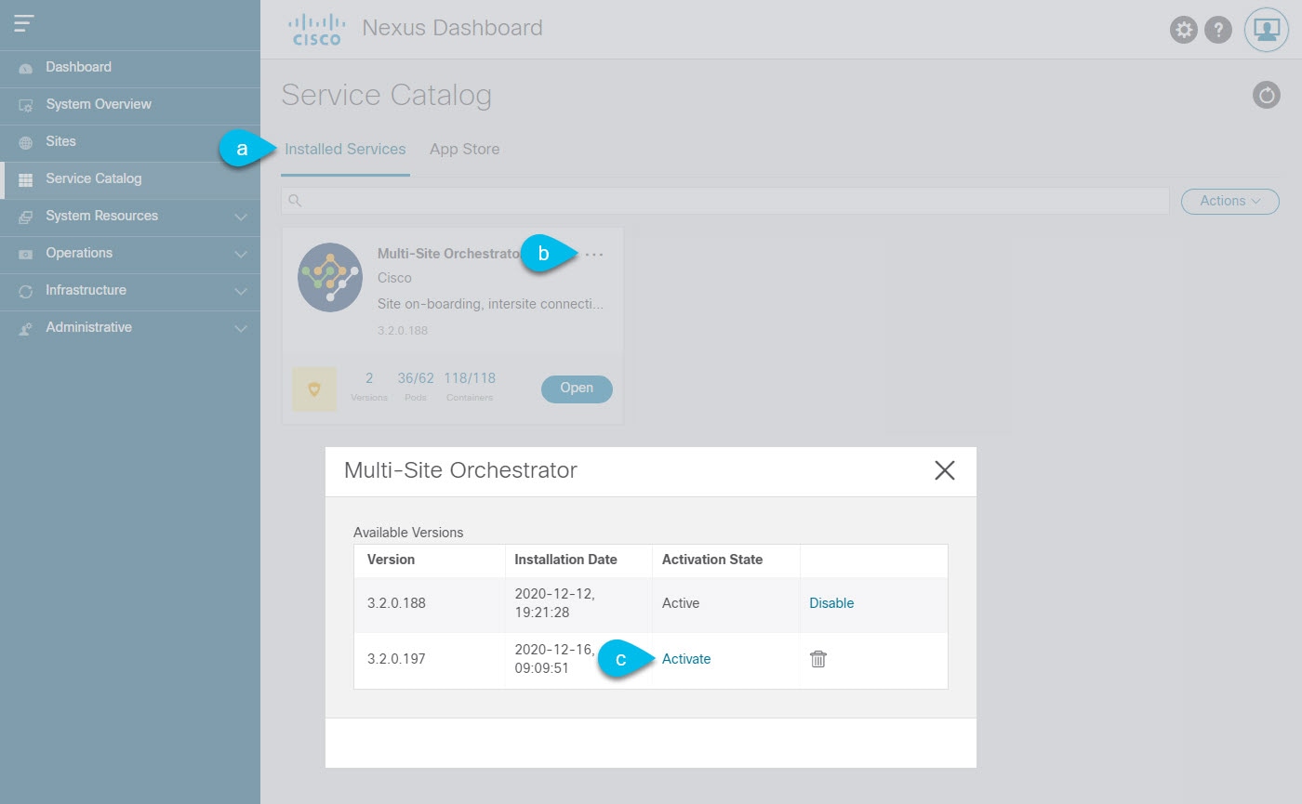The width and height of the screenshot is (1302, 804).
Task: Open help via the question mark icon
Action: [x=1218, y=30]
